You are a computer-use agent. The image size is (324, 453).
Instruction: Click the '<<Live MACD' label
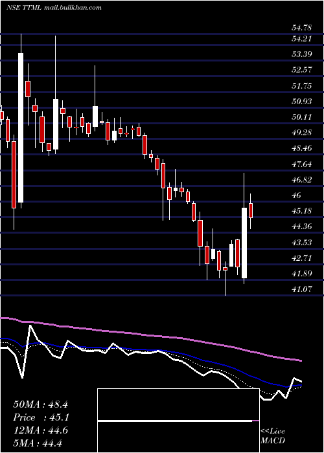[273, 436]
